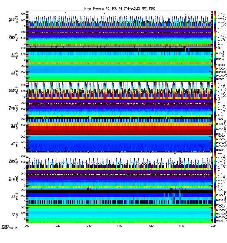Click inside the the fff edc34 spectrogram
Image resolution: width=227 pixels, height=243 pixels.
coord(119,161)
